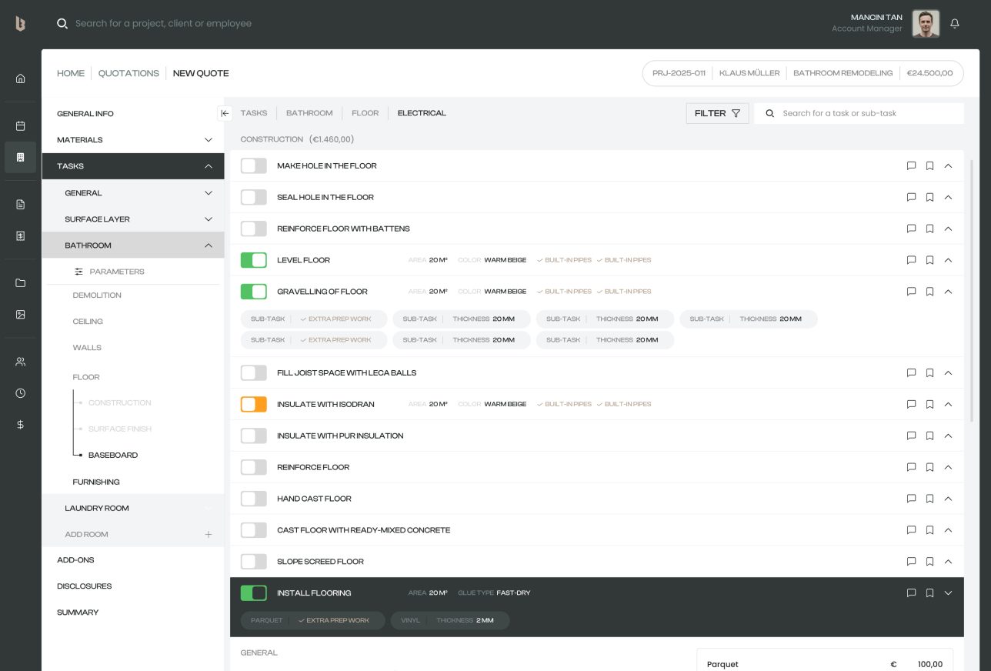
Task: Toggle Reinforce Floor with Battens switch
Action: pyautogui.click(x=254, y=229)
